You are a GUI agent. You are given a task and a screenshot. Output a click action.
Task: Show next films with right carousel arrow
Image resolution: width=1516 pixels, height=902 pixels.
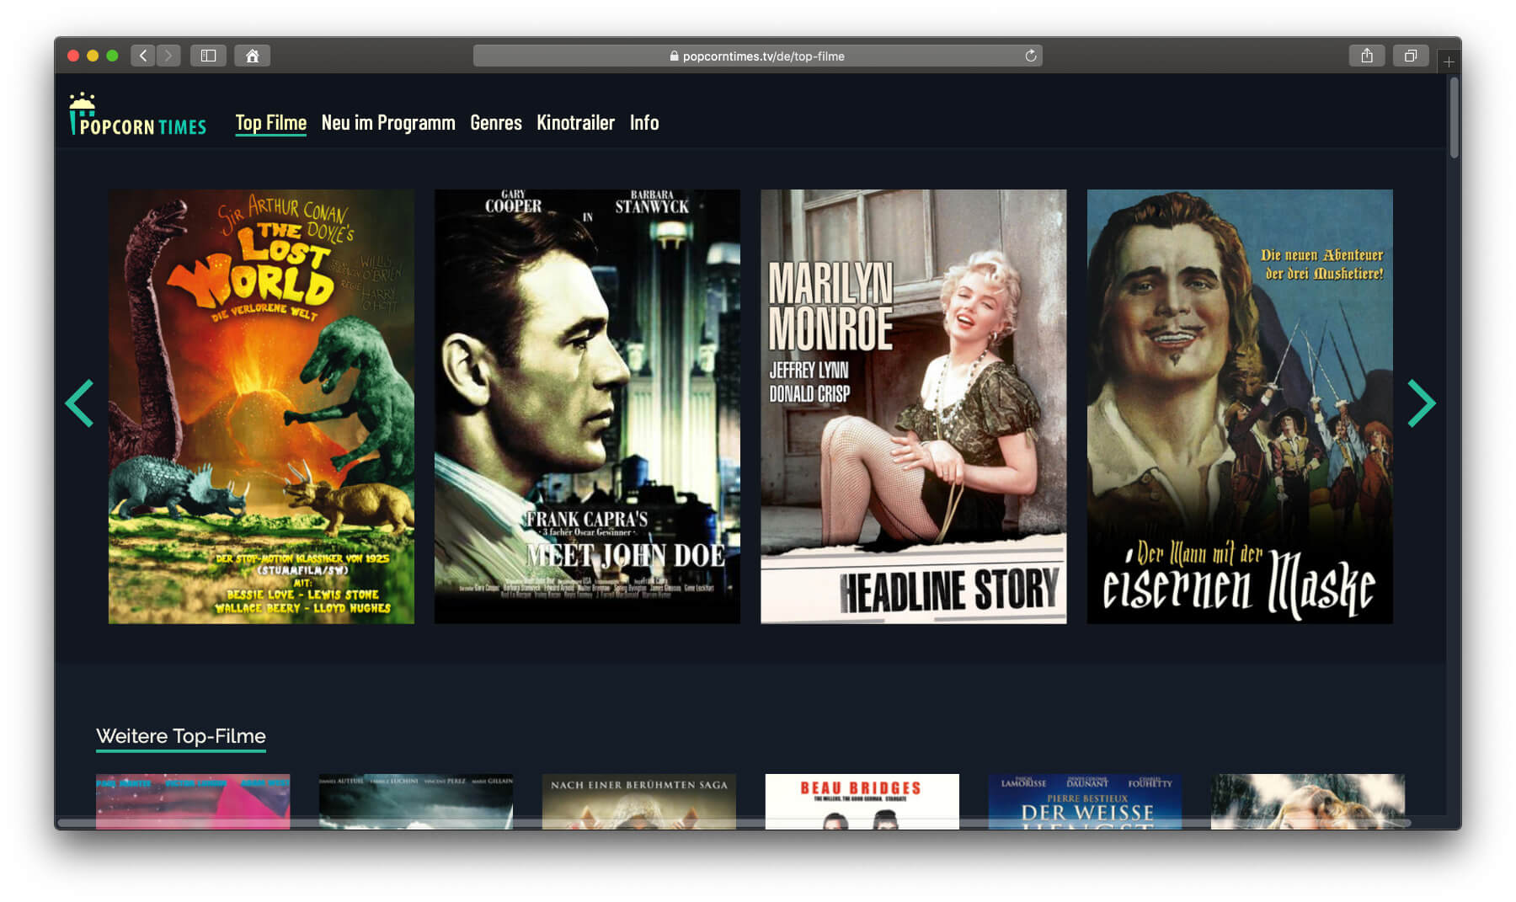pos(1422,403)
